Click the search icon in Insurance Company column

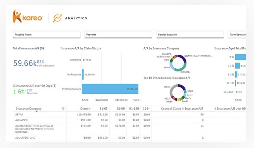click(63, 109)
